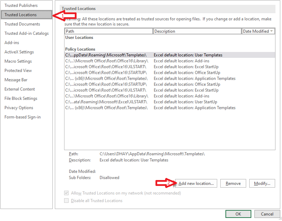
Task: Toggle Allow Trusted Locations on my network checkbox
Action: [x=67, y=193]
